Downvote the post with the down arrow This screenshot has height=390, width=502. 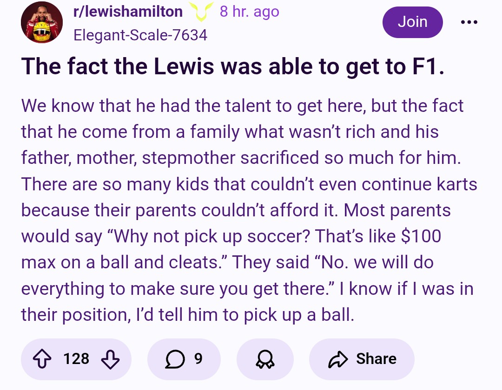pos(111,359)
